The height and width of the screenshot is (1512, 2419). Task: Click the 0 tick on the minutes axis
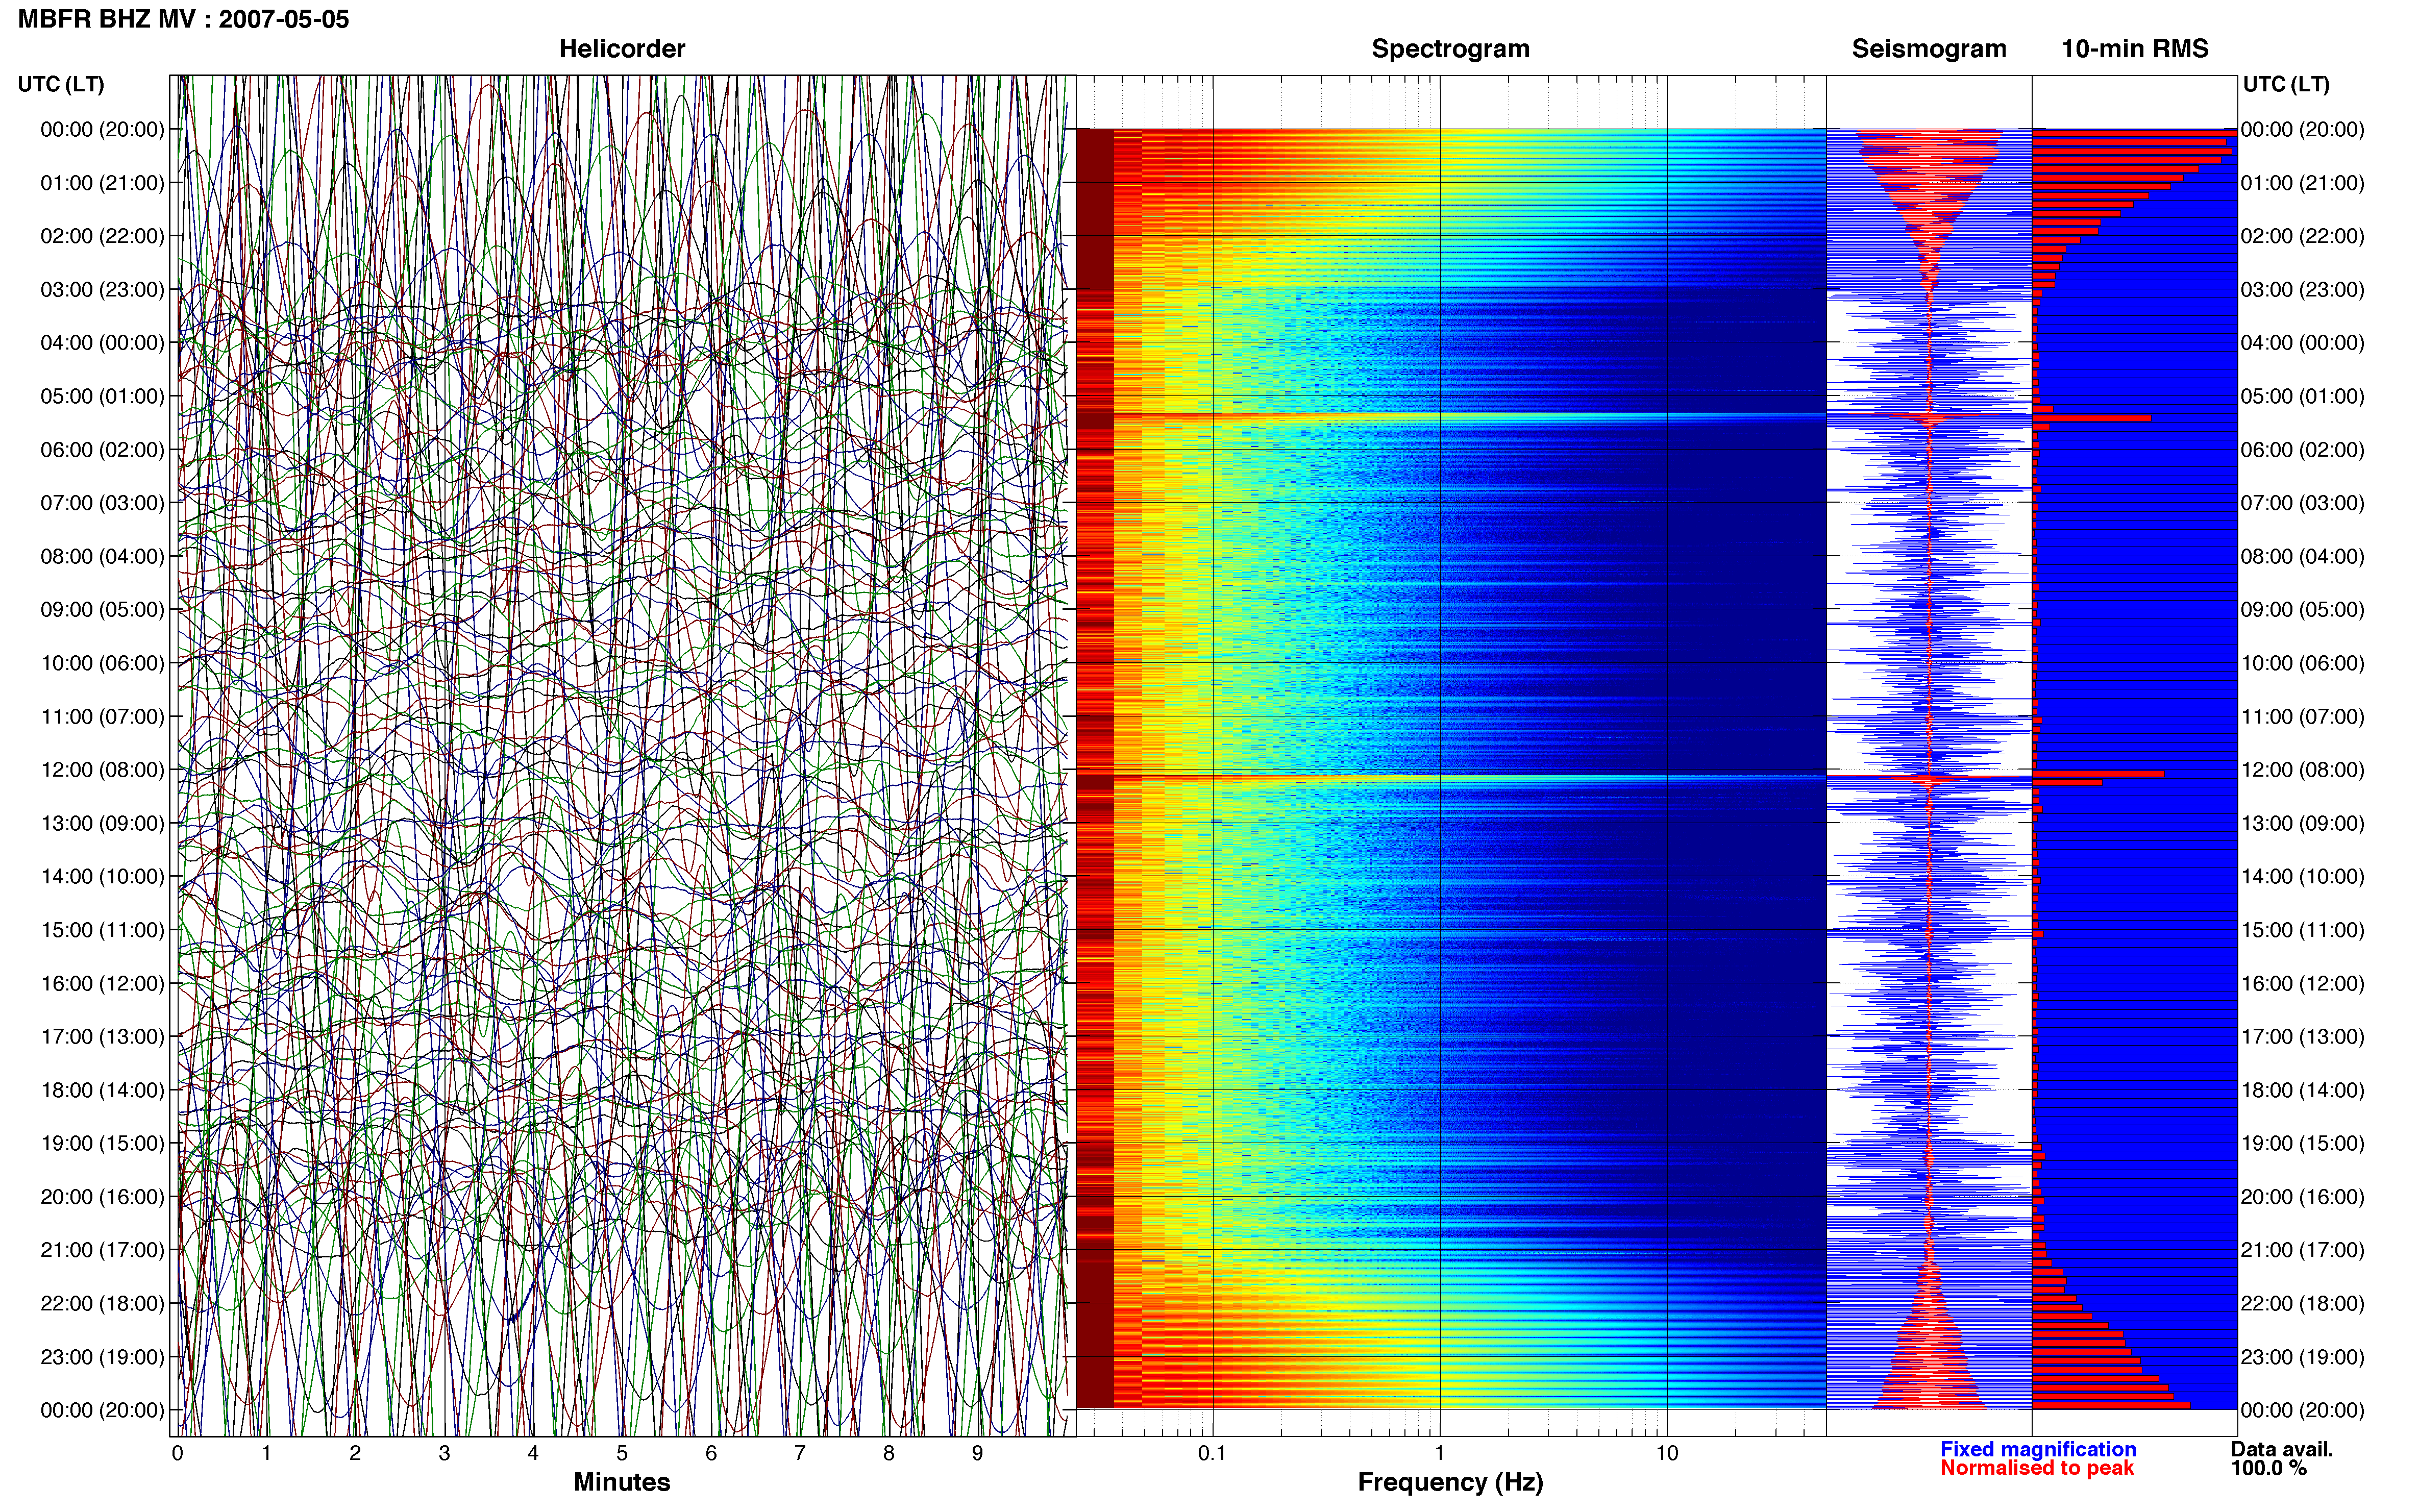177,1453
